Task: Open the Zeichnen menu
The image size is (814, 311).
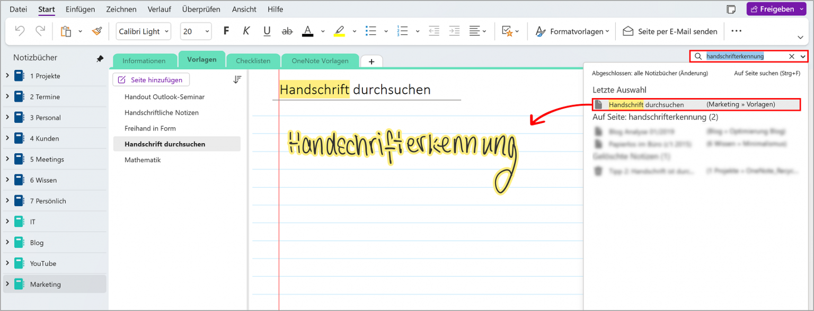Action: 121,9
